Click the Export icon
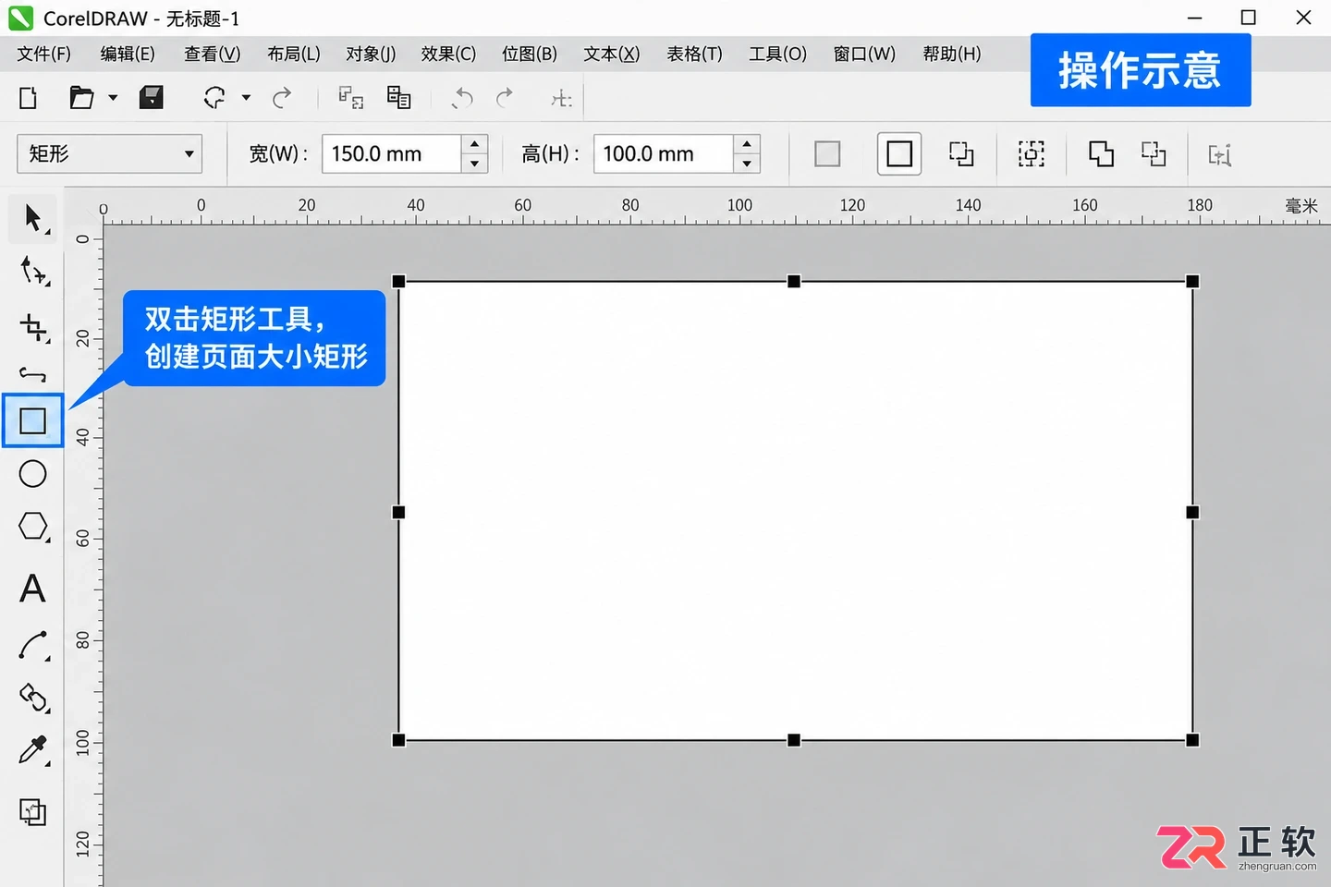The width and height of the screenshot is (1331, 887). (398, 98)
